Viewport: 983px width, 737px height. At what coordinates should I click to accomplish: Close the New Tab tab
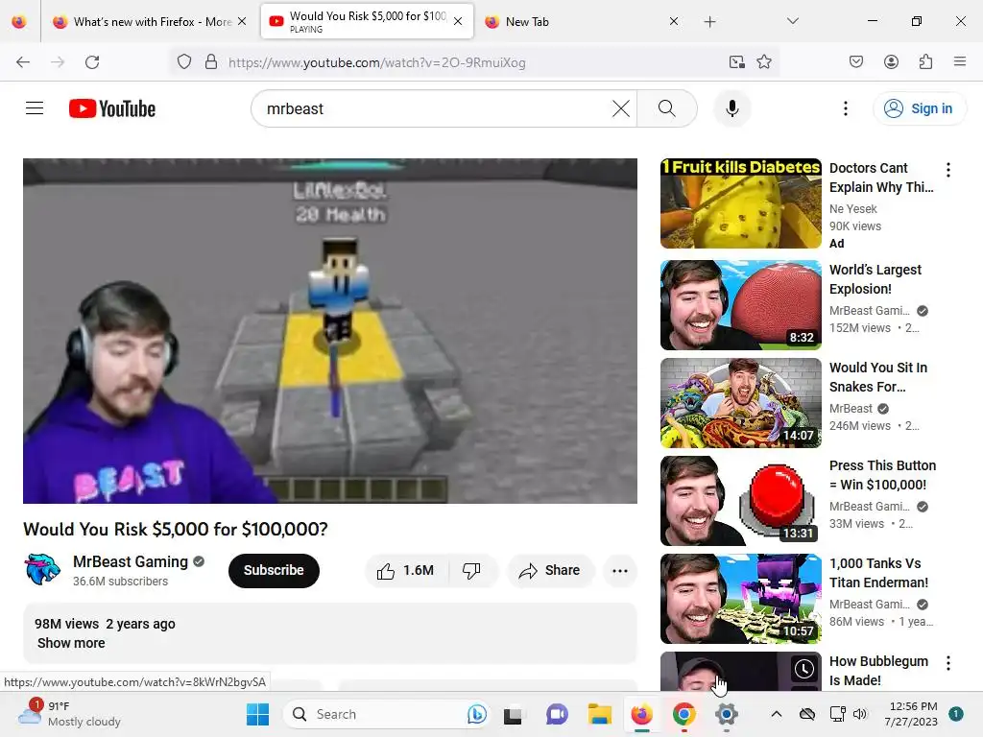[673, 21]
